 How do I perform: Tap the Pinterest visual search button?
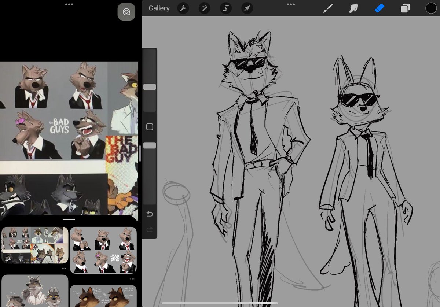point(126,12)
